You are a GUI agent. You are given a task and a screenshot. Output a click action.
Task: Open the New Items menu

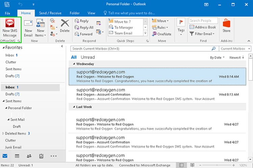[x=40, y=28]
